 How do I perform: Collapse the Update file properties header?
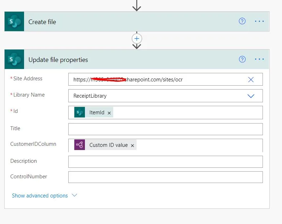point(137,59)
